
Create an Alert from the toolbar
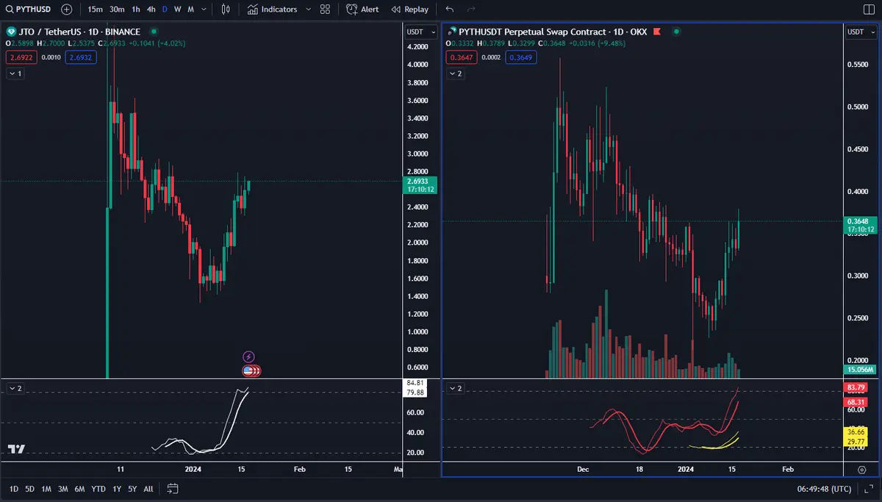coord(362,10)
